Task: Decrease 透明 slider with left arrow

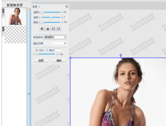Action: 40,12
